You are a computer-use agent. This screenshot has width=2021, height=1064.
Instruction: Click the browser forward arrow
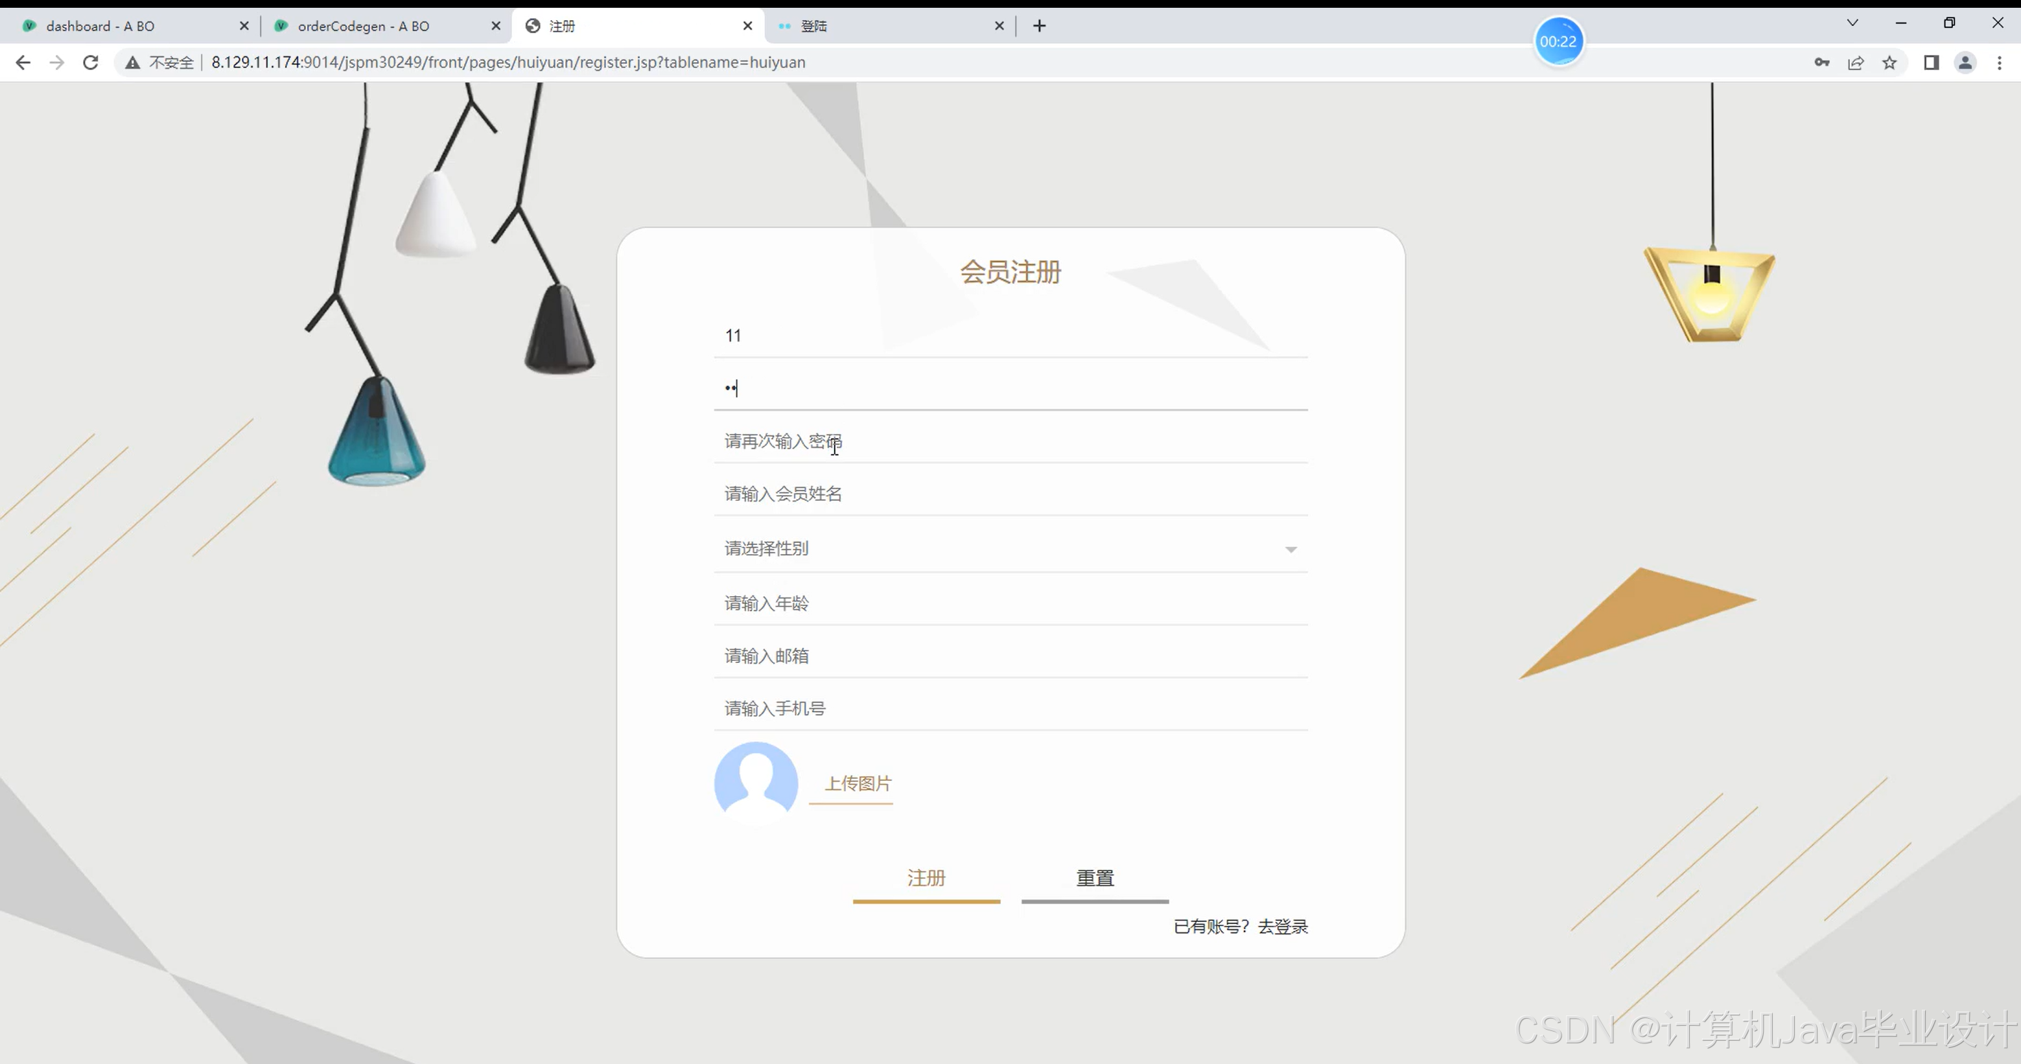pos(56,63)
